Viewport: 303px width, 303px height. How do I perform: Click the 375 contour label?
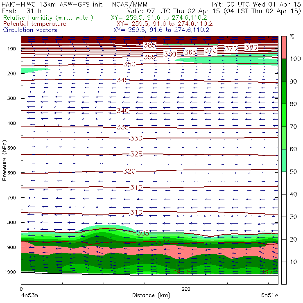pyautogui.click(x=231, y=49)
